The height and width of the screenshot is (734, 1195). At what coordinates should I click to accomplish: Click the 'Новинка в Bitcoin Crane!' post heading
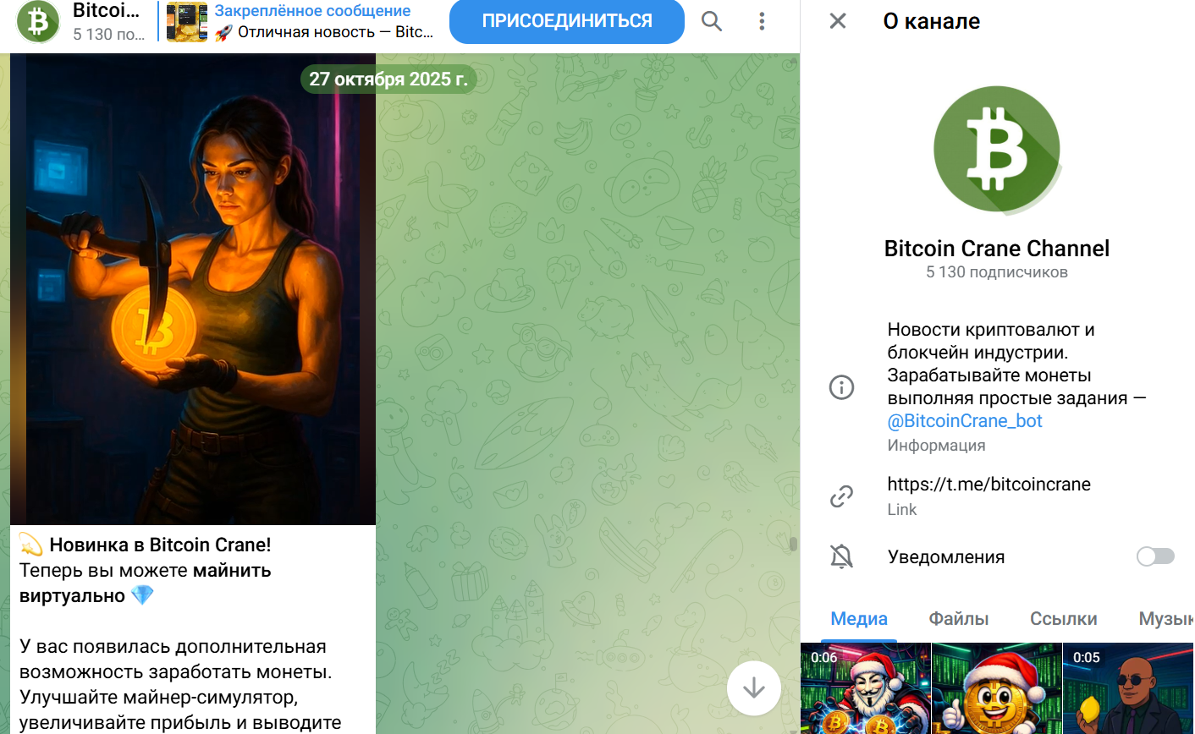pos(160,545)
